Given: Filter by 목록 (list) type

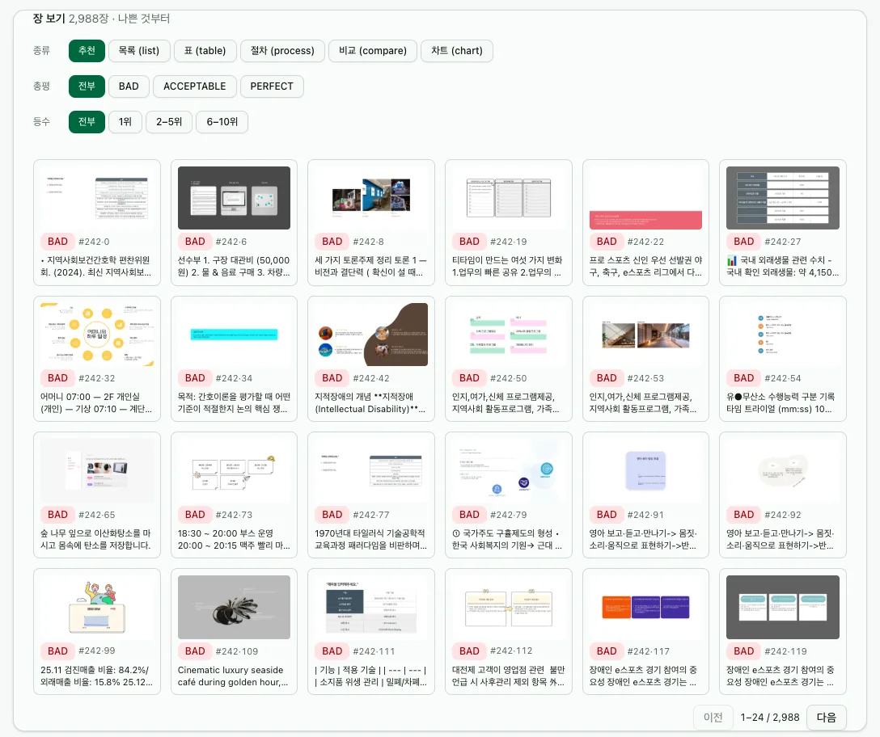Looking at the screenshot, I should pyautogui.click(x=138, y=50).
